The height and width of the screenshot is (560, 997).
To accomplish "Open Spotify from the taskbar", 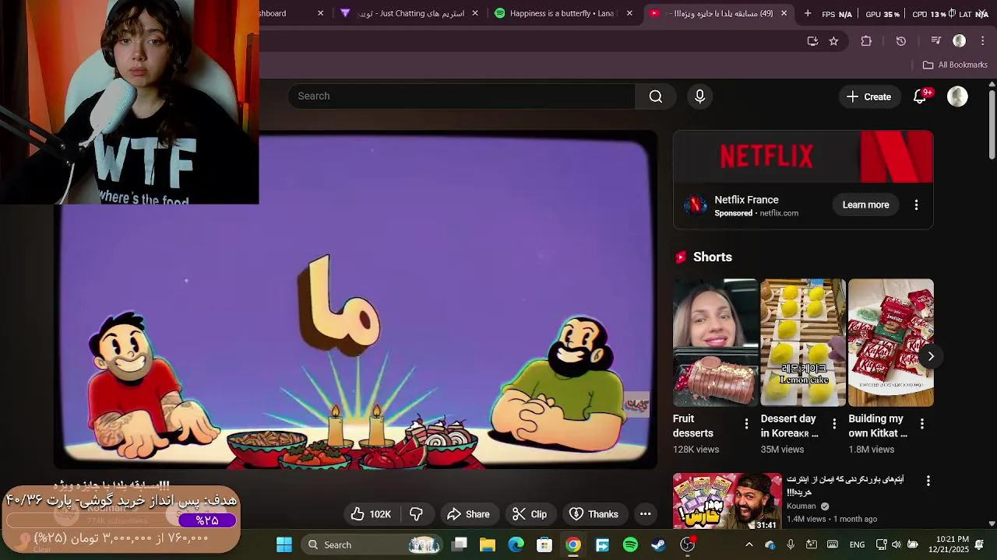I will 630,544.
